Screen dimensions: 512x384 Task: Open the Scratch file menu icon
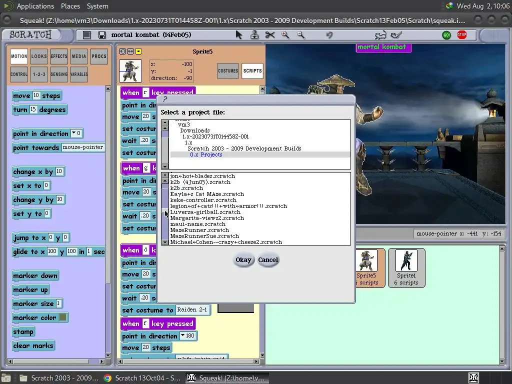[86, 35]
